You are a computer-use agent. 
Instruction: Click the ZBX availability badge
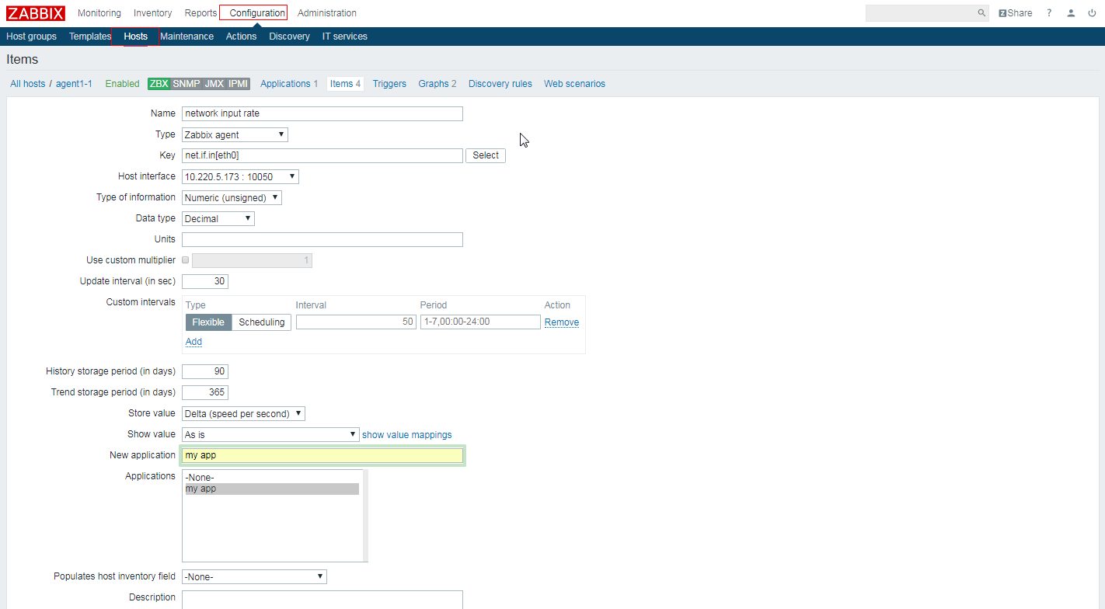tap(159, 84)
